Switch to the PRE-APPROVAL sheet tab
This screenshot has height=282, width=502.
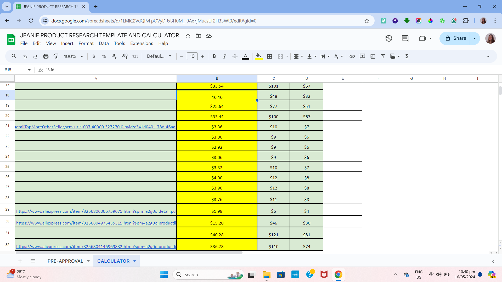(x=65, y=261)
